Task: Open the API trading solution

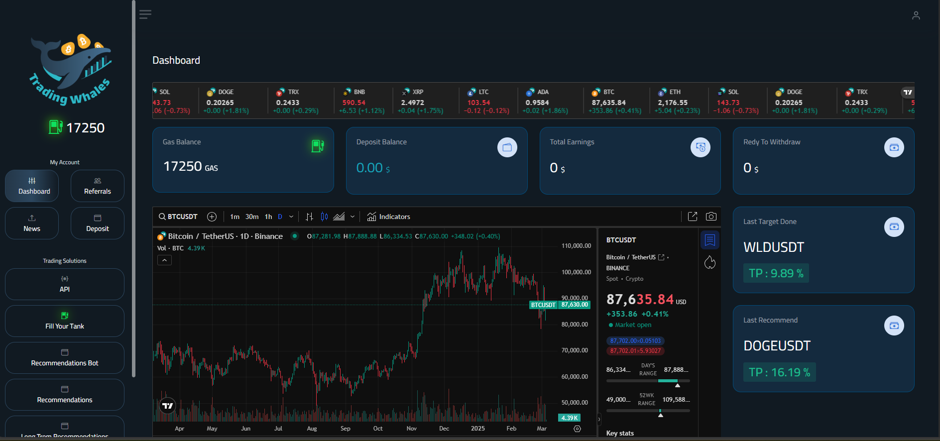Action: 65,284
